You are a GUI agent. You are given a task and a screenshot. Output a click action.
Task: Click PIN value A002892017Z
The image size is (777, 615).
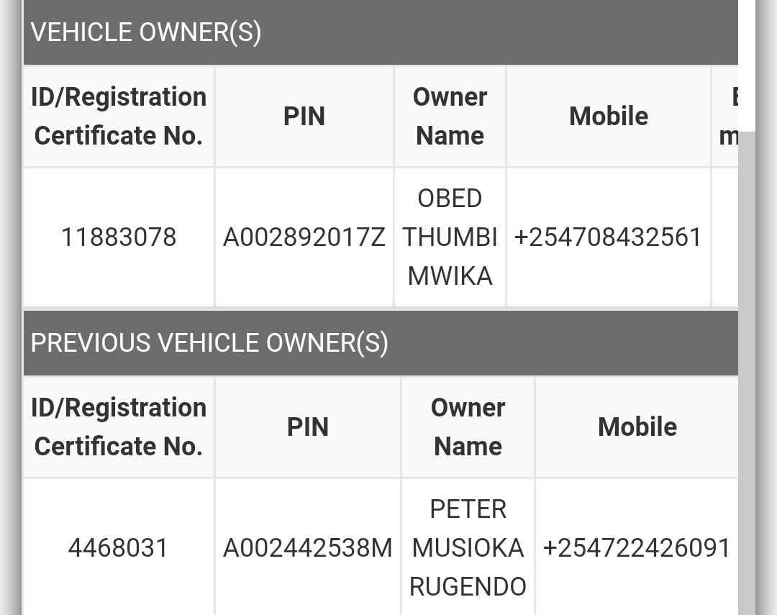tap(304, 237)
